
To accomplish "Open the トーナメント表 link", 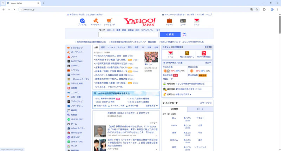I will pos(116,106).
